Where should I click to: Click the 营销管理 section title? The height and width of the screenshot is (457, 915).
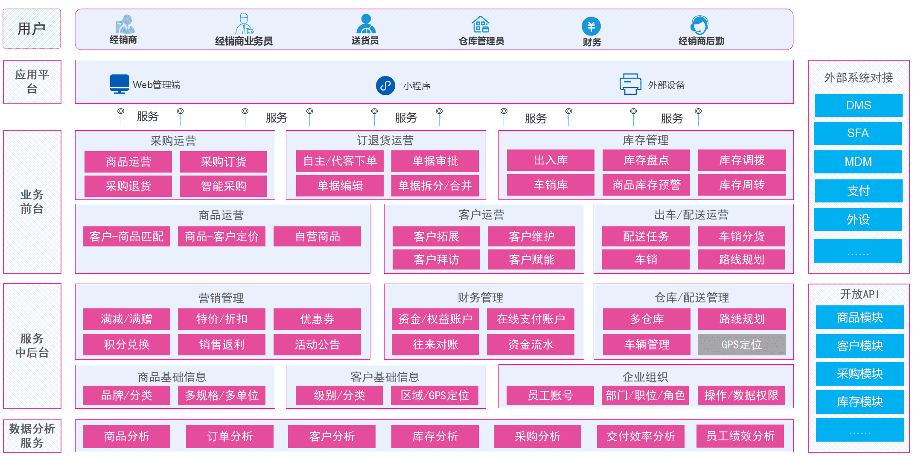pyautogui.click(x=221, y=298)
